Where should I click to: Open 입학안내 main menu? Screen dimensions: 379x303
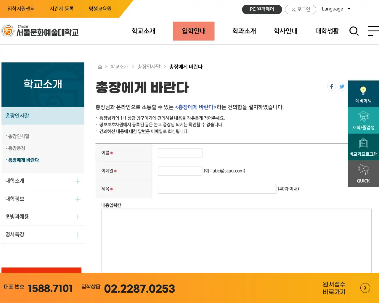(194, 31)
